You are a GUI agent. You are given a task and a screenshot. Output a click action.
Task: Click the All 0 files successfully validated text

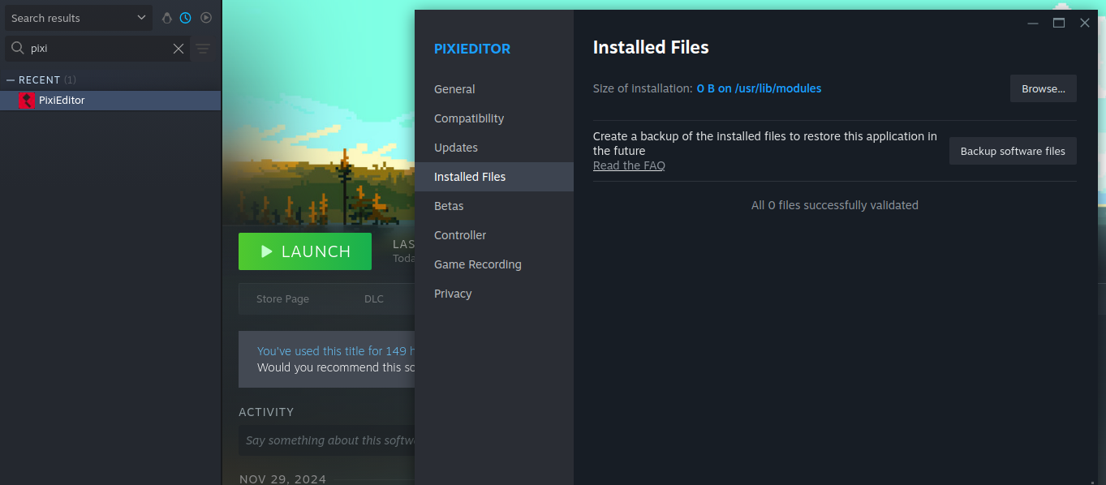coord(835,205)
